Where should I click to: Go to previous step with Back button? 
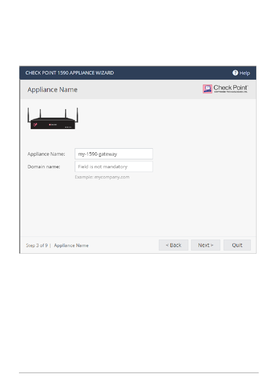[x=173, y=245]
